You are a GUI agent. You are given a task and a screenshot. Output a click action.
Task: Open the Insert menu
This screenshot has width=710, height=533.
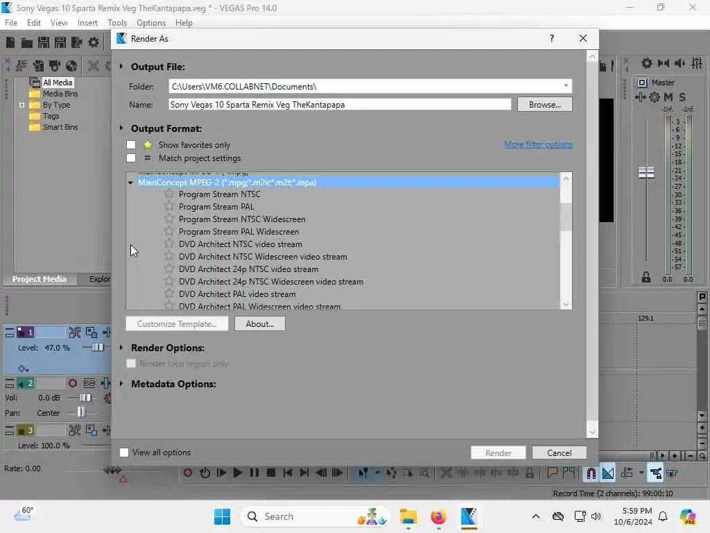tap(87, 23)
